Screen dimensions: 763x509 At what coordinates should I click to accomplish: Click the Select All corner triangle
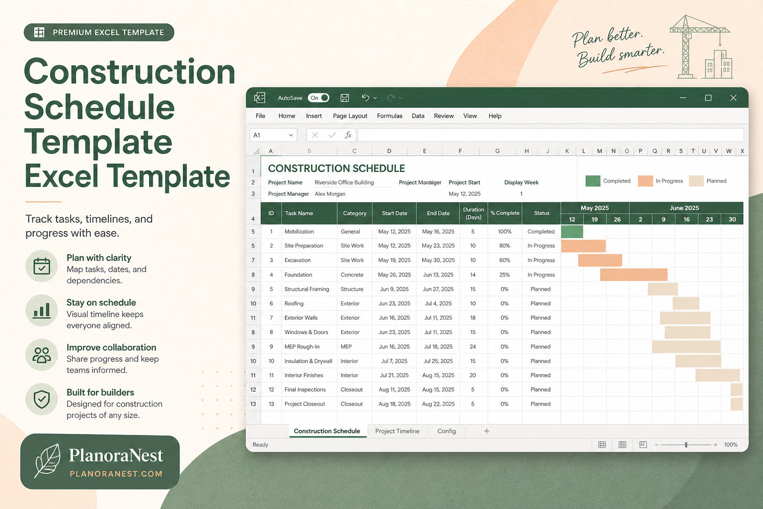[x=256, y=151]
